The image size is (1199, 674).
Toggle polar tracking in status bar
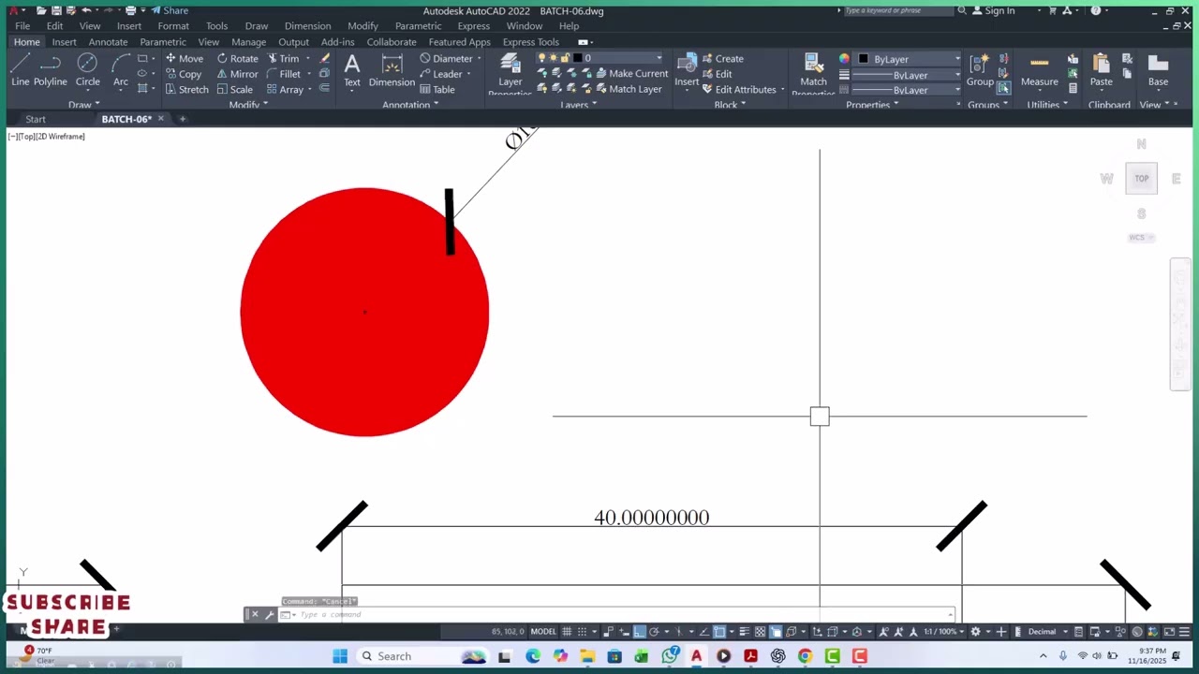click(x=655, y=632)
